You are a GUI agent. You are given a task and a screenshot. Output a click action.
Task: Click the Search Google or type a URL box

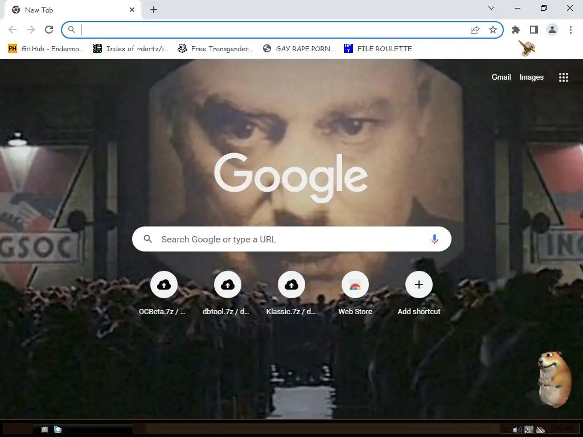point(291,240)
